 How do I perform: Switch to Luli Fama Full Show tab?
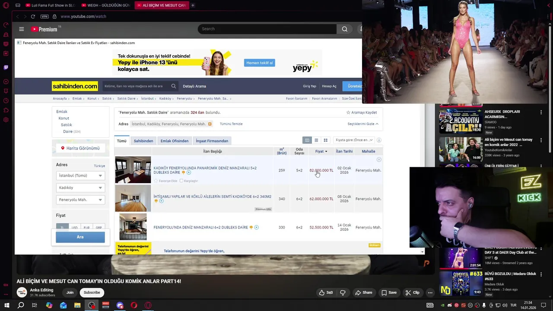pos(50,5)
